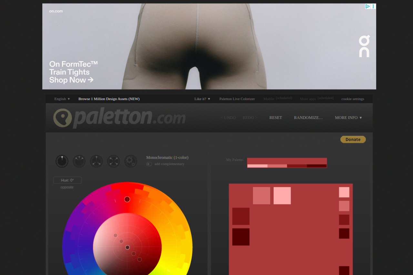This screenshot has width=413, height=275.
Task: Click the large medium pink preview square
Action: (x=261, y=196)
